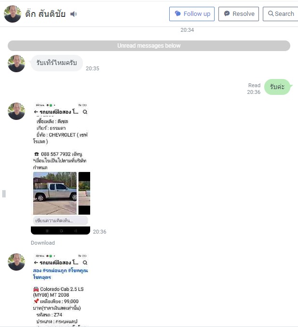Click the green sent reply bubble
Image resolution: width=298 pixels, height=327 pixels.
277,87
